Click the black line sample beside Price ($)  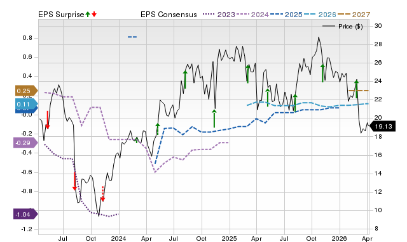click(x=329, y=27)
